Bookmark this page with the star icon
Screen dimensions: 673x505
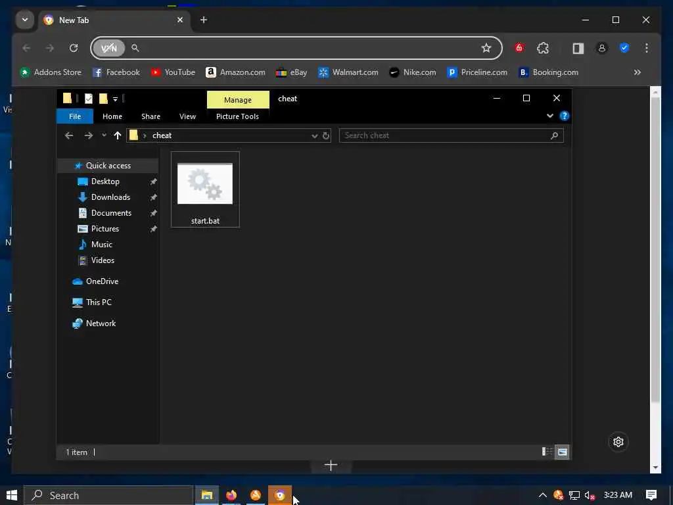coord(486,48)
